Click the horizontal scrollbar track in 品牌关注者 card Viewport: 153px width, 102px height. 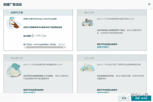(x=45, y=47)
